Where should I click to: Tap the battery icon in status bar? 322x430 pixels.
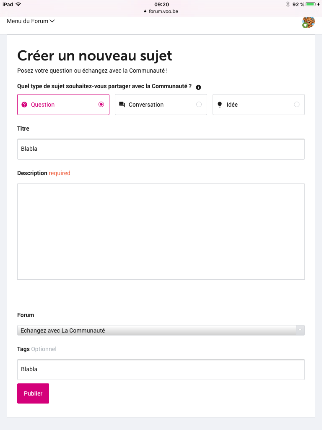(311, 4)
